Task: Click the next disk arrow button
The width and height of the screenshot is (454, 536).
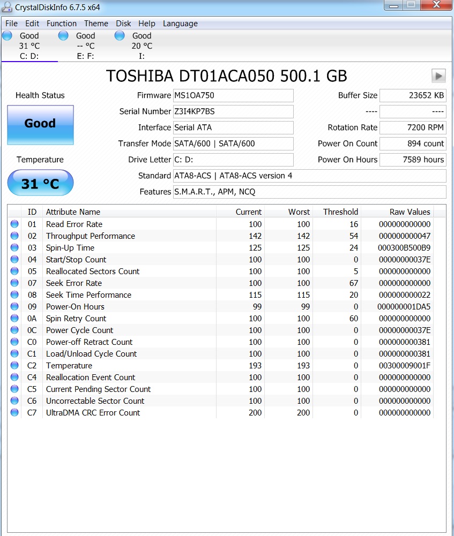Action: (x=438, y=76)
